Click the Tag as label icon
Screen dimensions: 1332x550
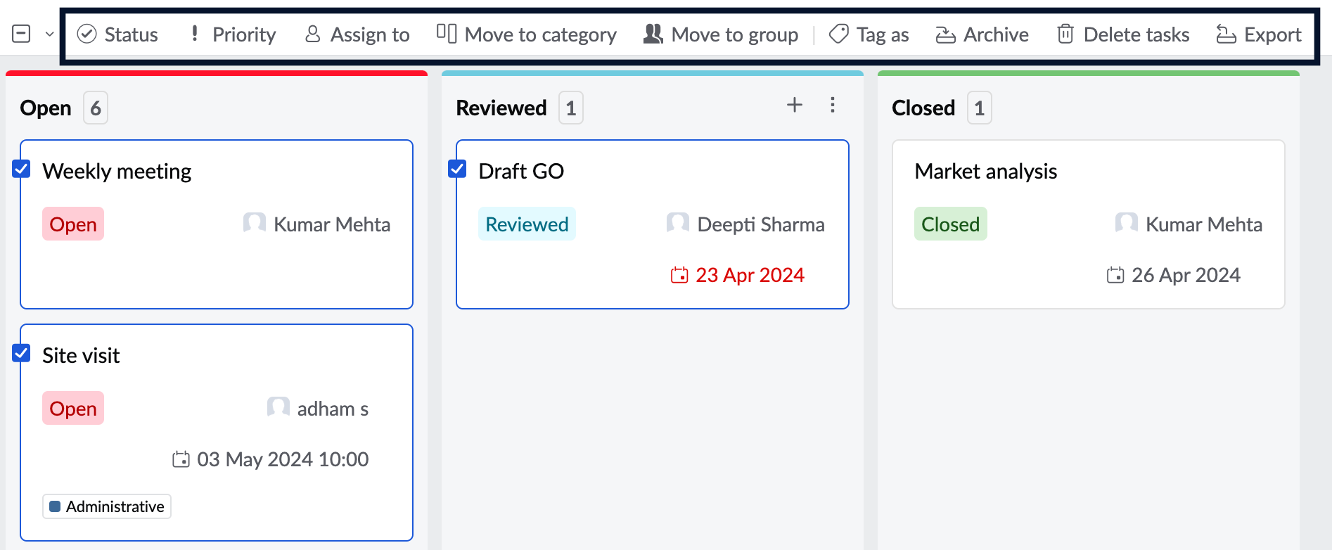pos(839,34)
